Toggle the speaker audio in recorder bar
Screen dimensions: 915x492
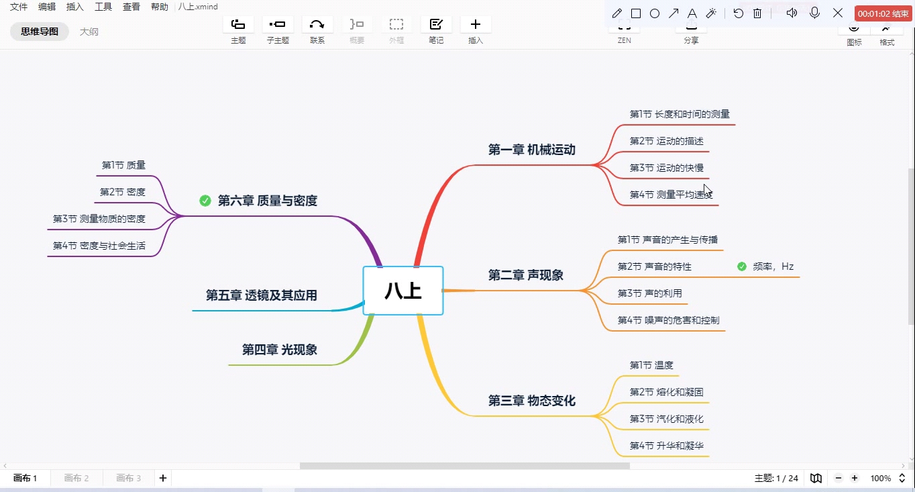pyautogui.click(x=792, y=13)
